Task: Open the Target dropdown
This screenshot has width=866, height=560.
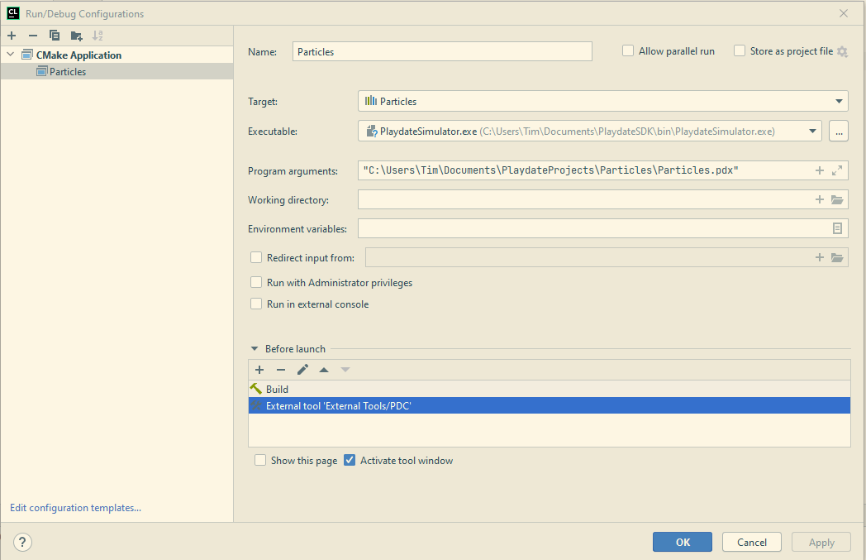Action: [x=603, y=101]
